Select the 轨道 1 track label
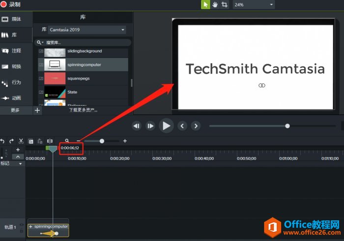344x241 pixels. pos(10,227)
